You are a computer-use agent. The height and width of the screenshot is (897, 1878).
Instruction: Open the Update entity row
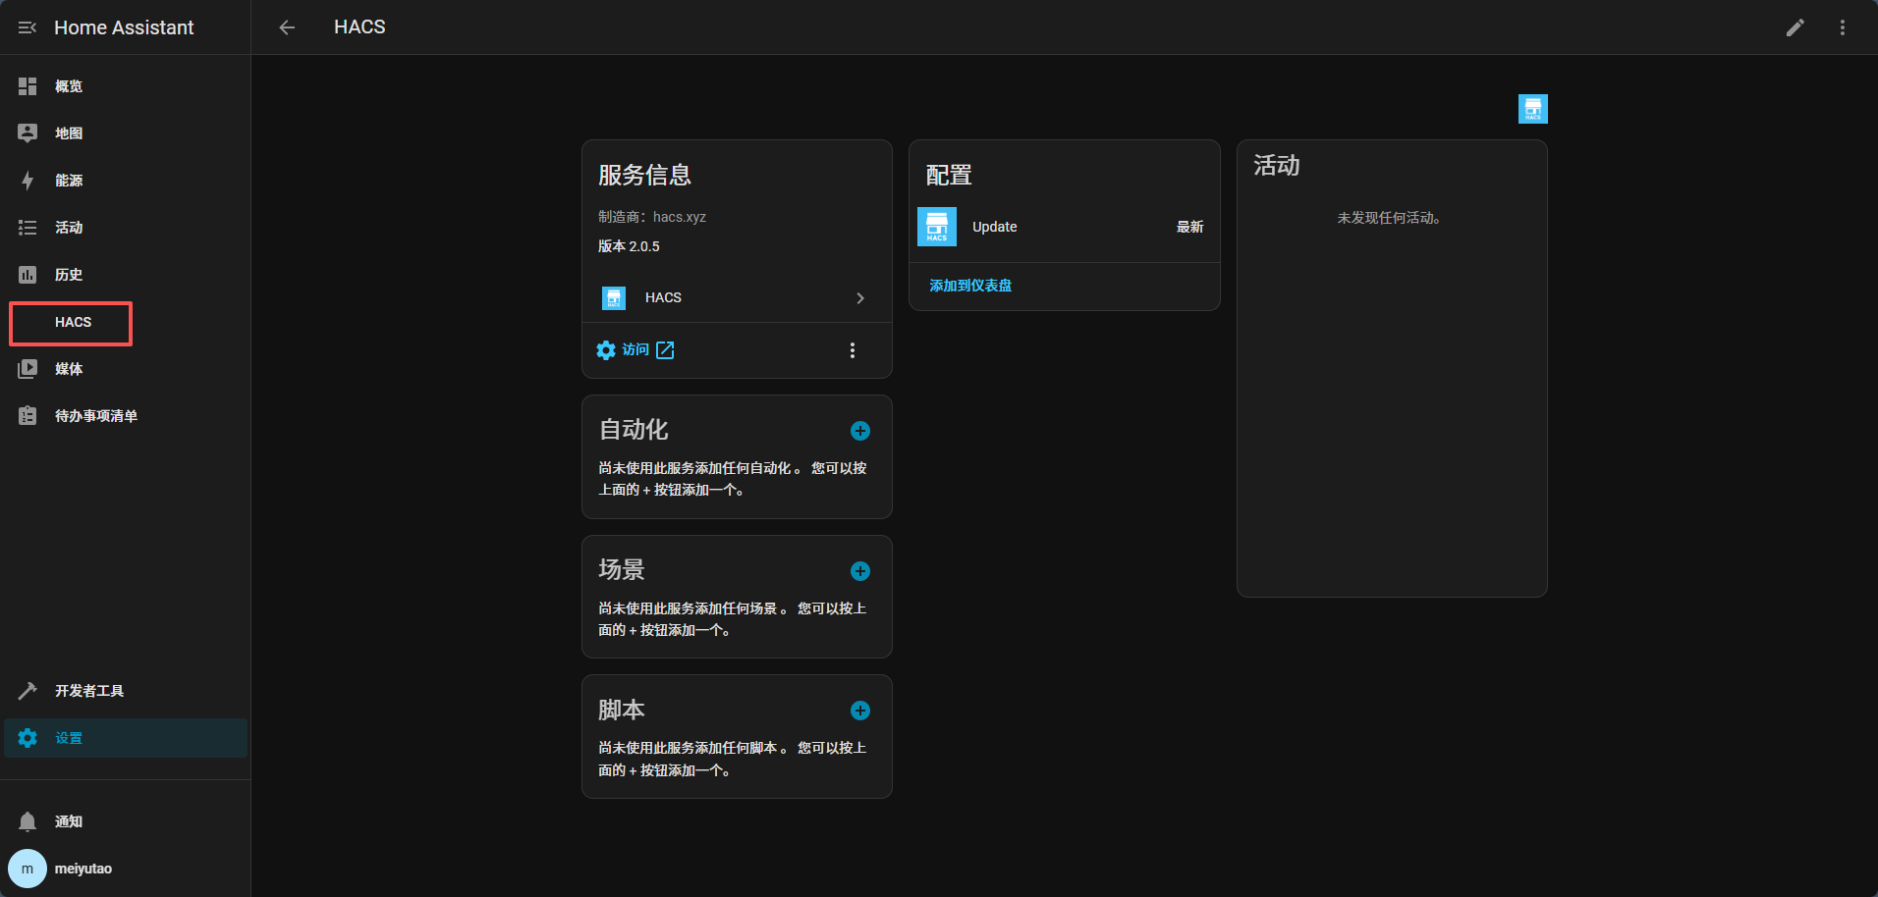pos(1064,227)
